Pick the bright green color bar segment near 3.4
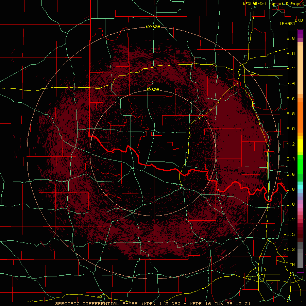The width and height of the screenshot is (306, 306). point(300,164)
